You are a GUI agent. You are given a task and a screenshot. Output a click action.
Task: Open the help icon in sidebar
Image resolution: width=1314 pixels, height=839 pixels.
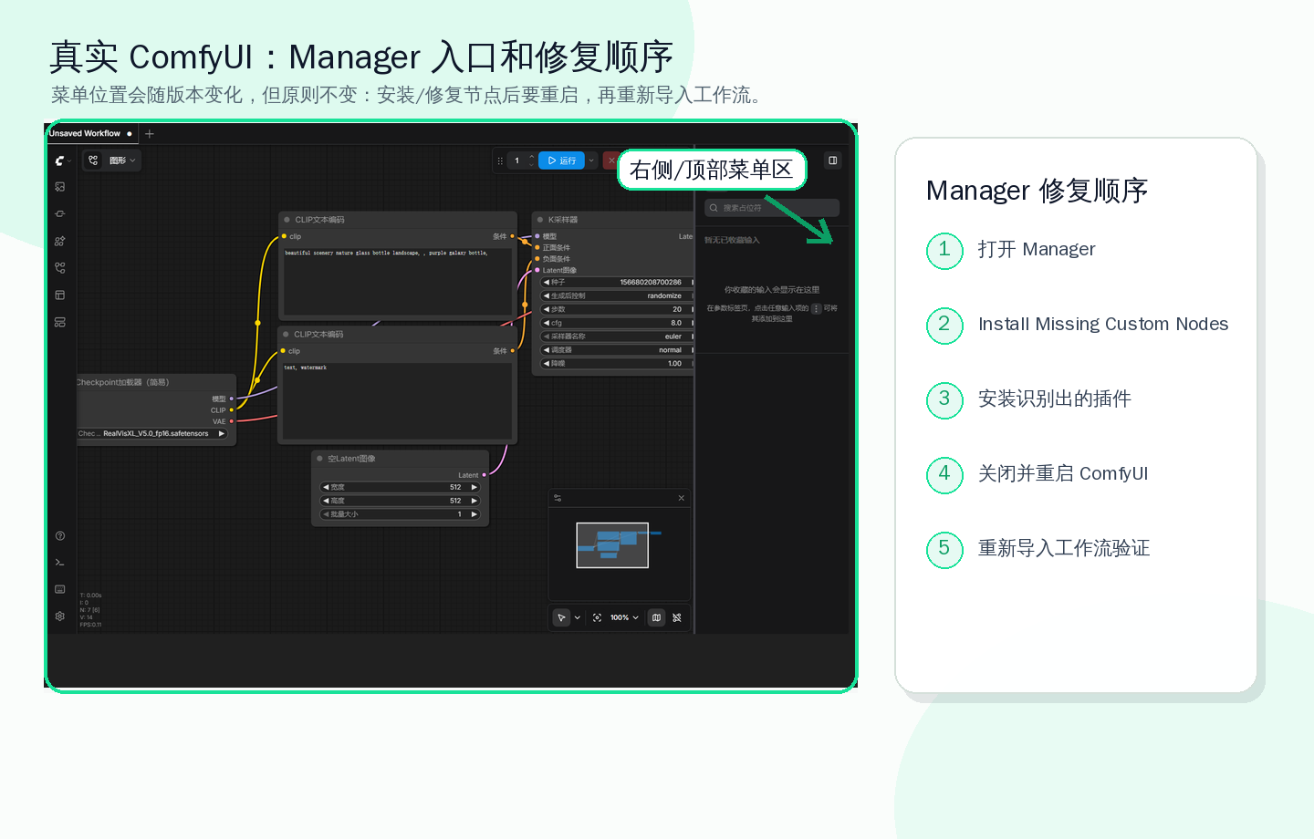[x=59, y=536]
